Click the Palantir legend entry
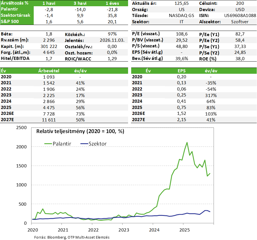Viewport: 257px width, 240px height. pyautogui.click(x=58, y=144)
